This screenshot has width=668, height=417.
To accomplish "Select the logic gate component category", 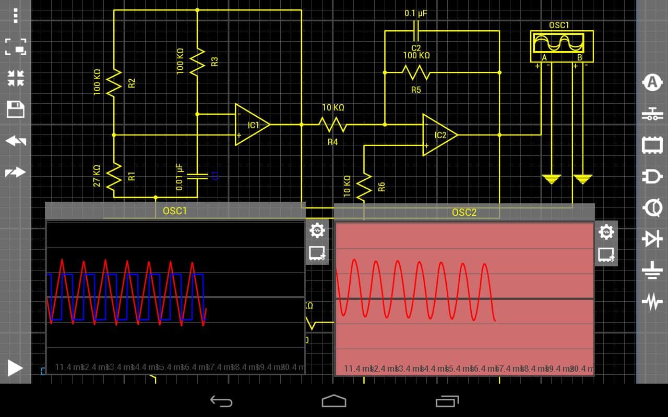I will click(652, 177).
